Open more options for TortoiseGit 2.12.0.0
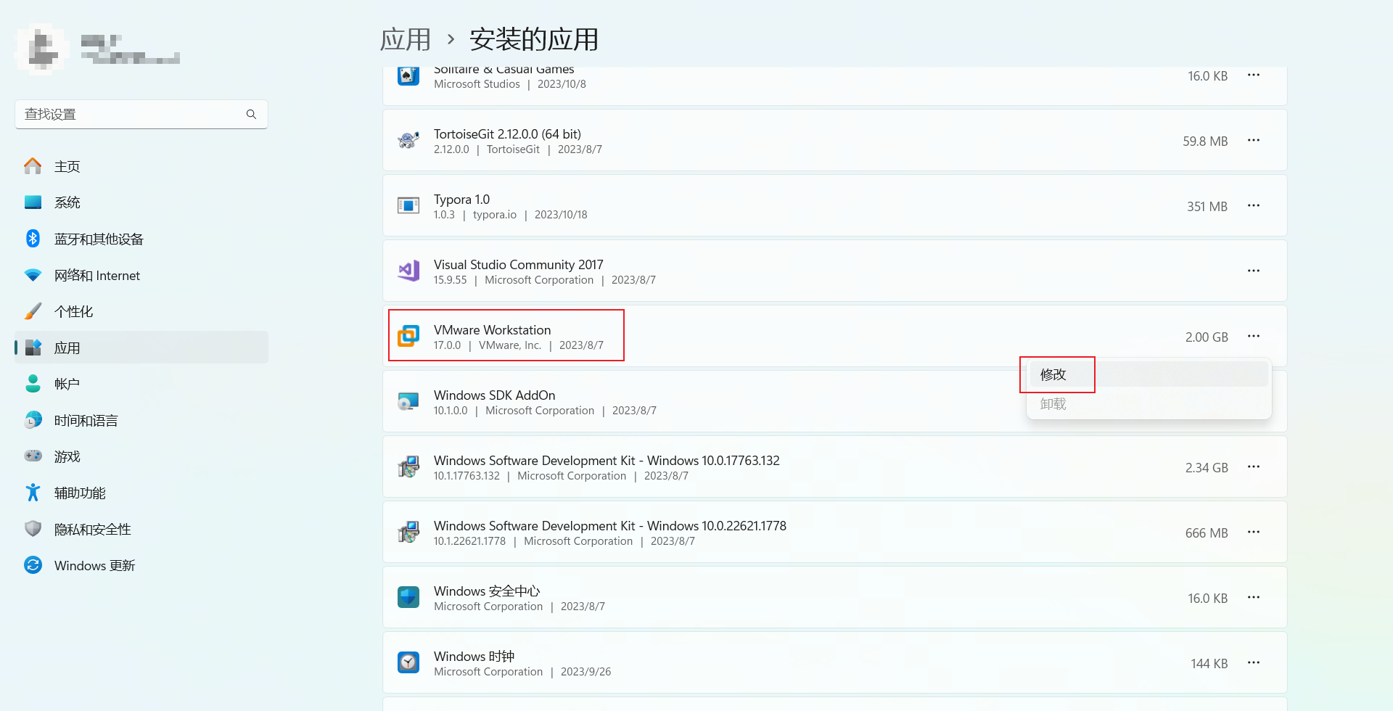 tap(1254, 140)
